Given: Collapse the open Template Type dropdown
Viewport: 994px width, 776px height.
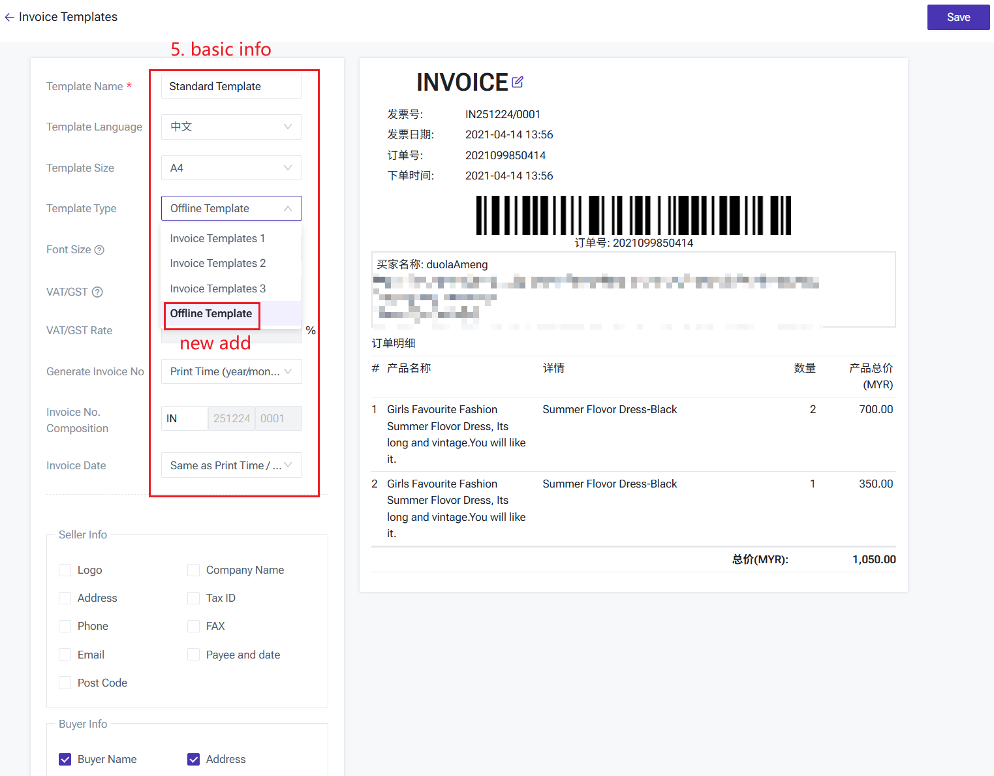Looking at the screenshot, I should pos(231,208).
